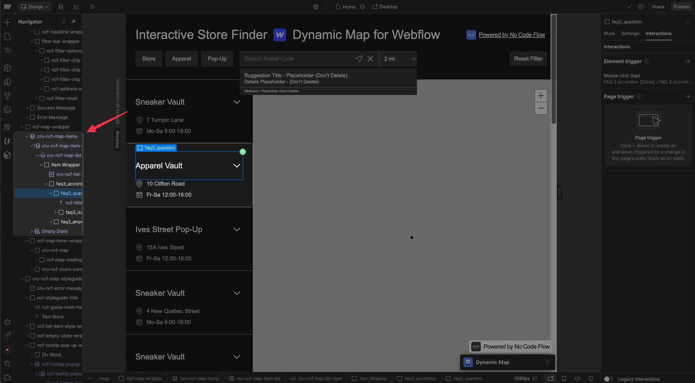Collapse all Navigator items icon

64,22
